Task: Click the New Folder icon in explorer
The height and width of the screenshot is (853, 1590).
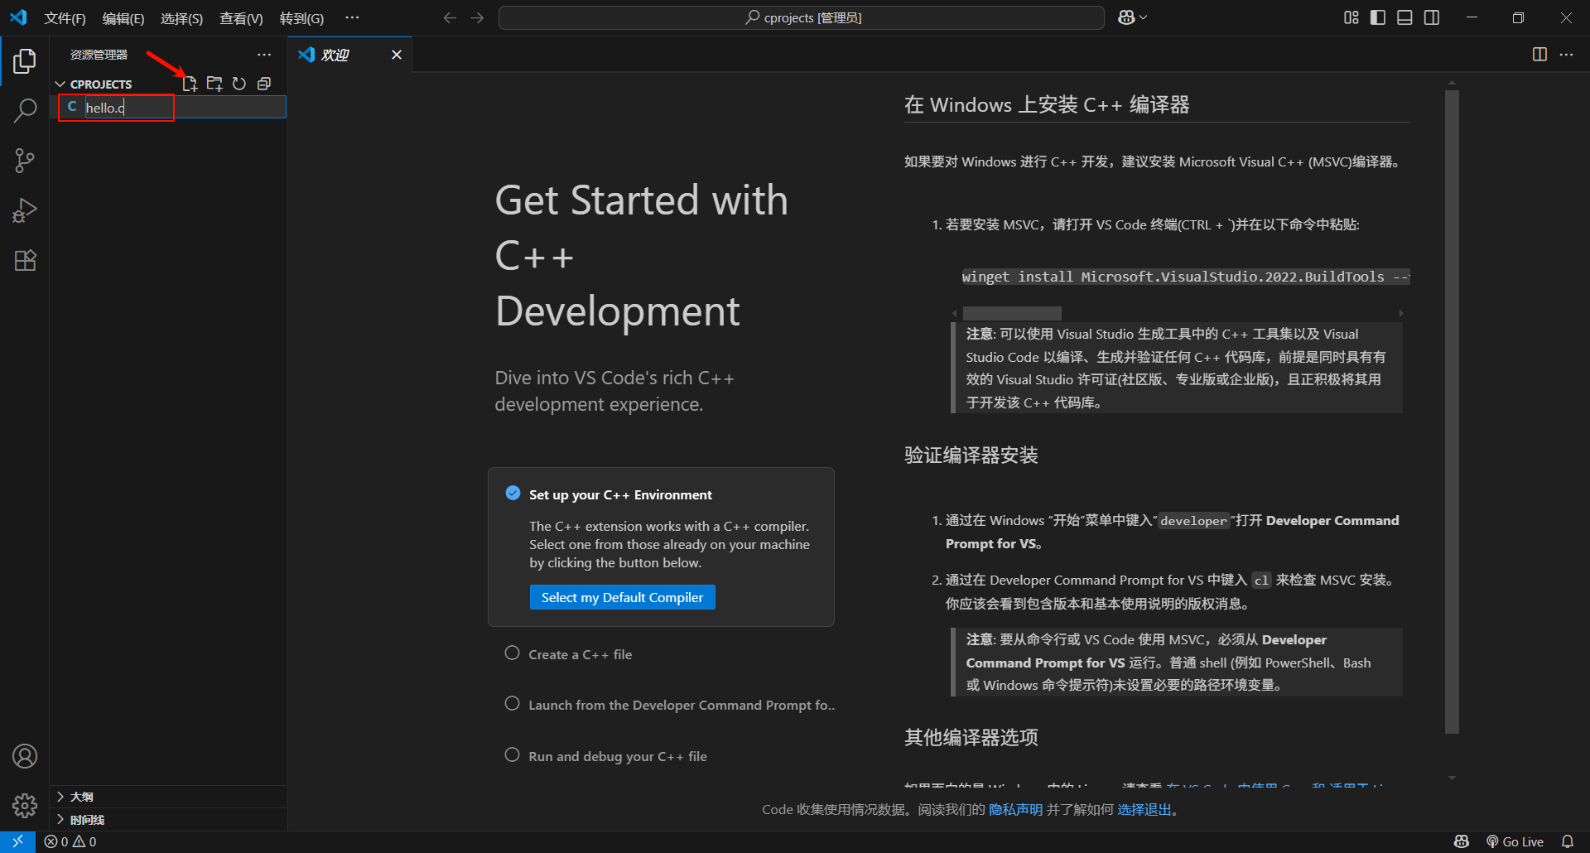Action: point(214,84)
